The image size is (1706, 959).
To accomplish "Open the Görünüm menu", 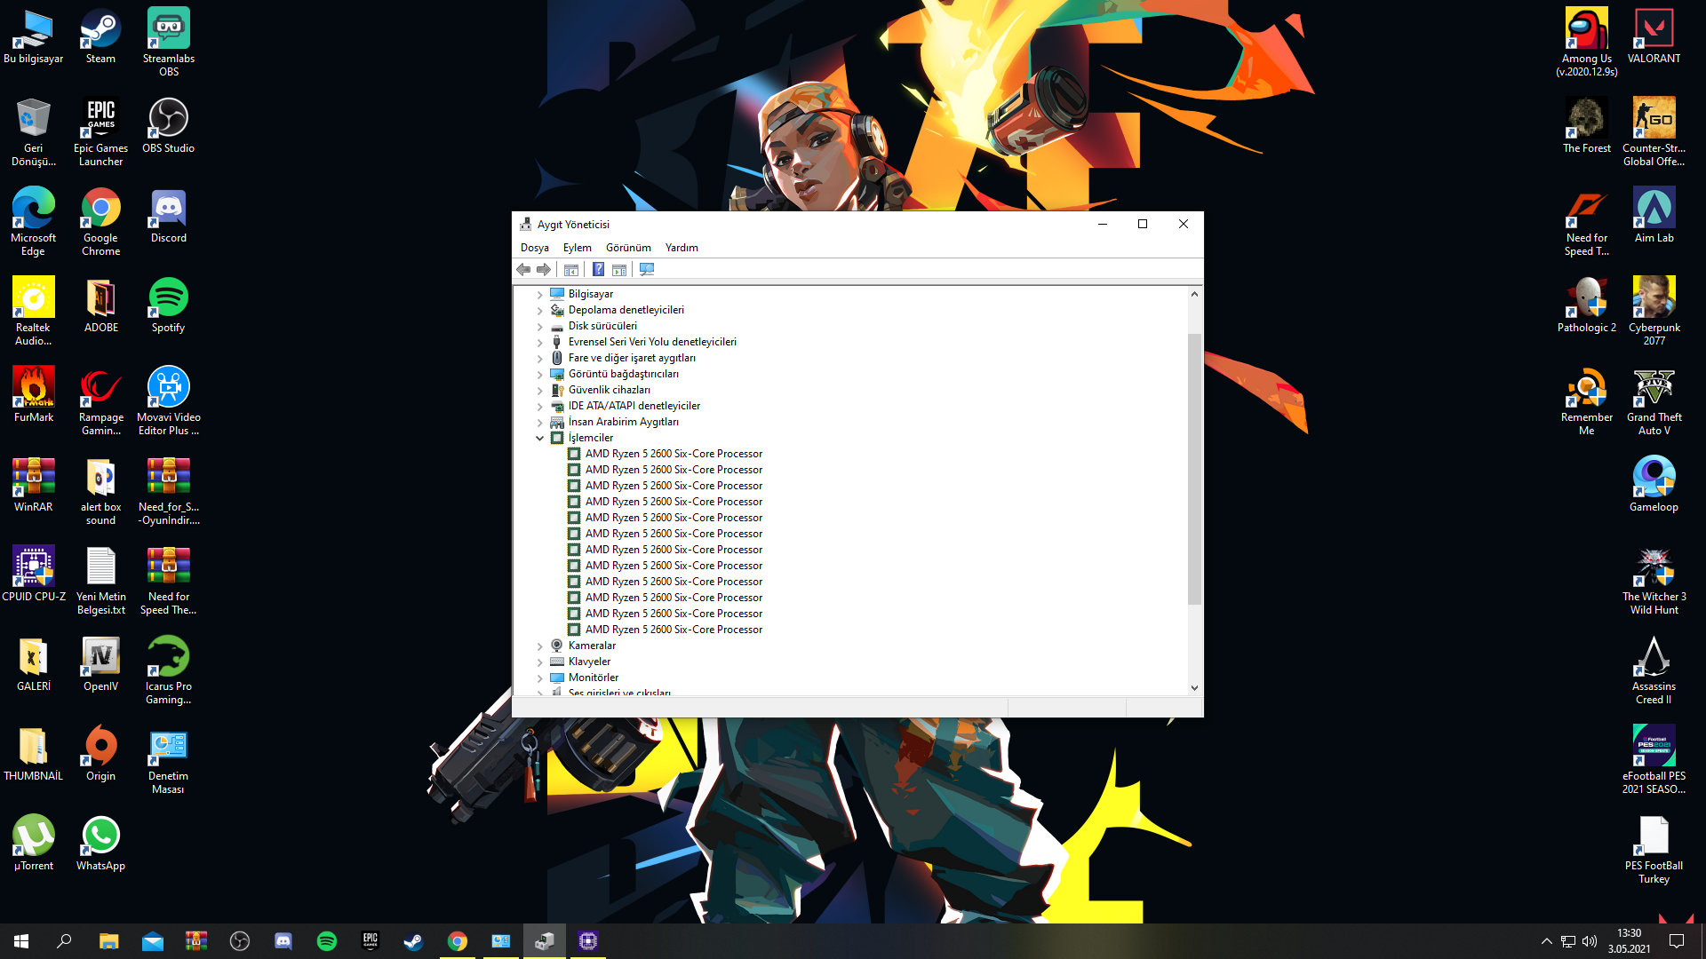I will pos(628,248).
